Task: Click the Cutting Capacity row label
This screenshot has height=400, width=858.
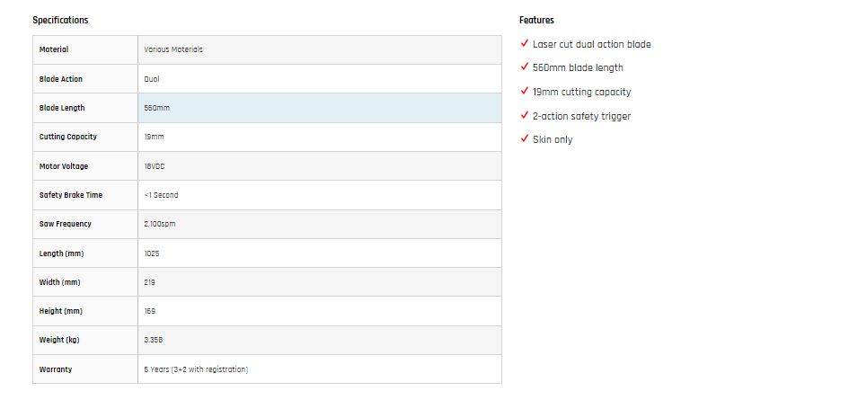Action: (68, 137)
